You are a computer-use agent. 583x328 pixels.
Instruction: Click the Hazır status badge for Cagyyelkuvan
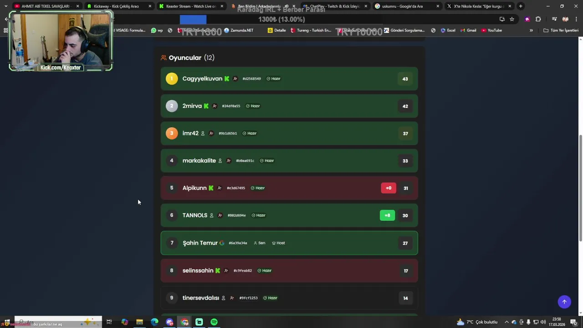click(274, 79)
